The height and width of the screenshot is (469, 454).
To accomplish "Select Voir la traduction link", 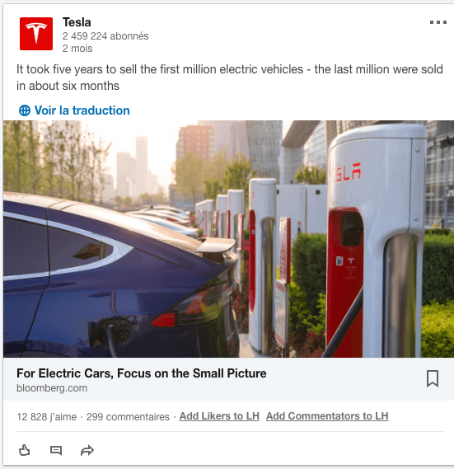I will pos(82,110).
